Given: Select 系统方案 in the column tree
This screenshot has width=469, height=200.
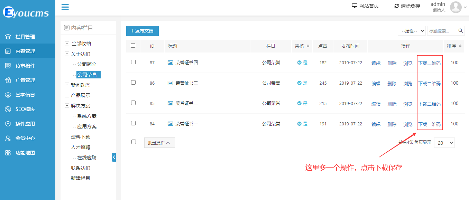Looking at the screenshot, I should coord(87,116).
